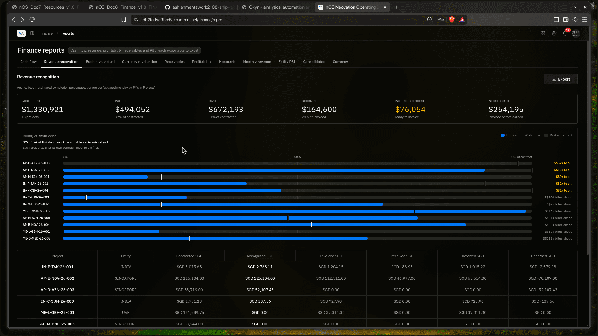The image size is (598, 336).
Task: Open the user avatar menu
Action: [576, 33]
